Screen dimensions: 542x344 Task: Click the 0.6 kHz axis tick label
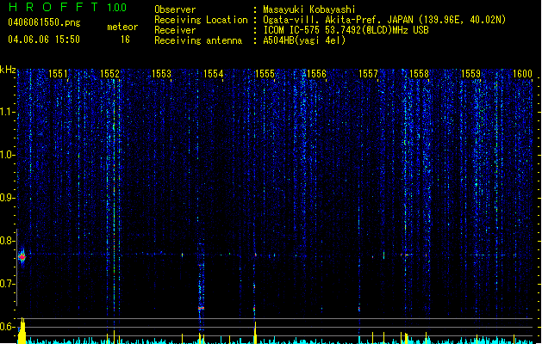[x=6, y=327]
